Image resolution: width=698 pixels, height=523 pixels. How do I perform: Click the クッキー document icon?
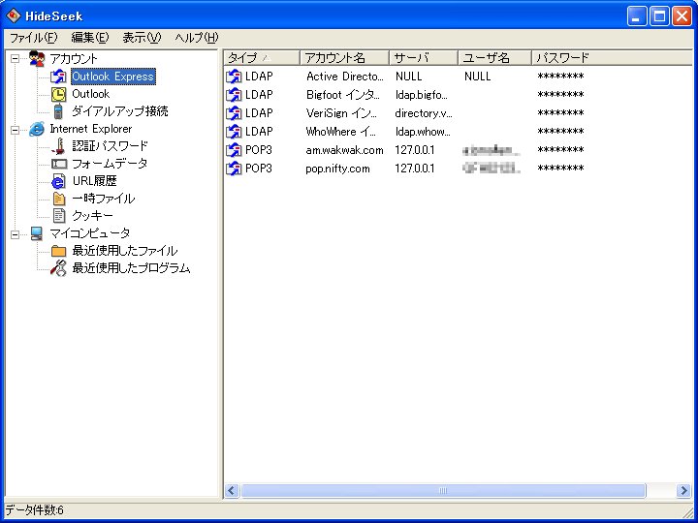point(58,216)
